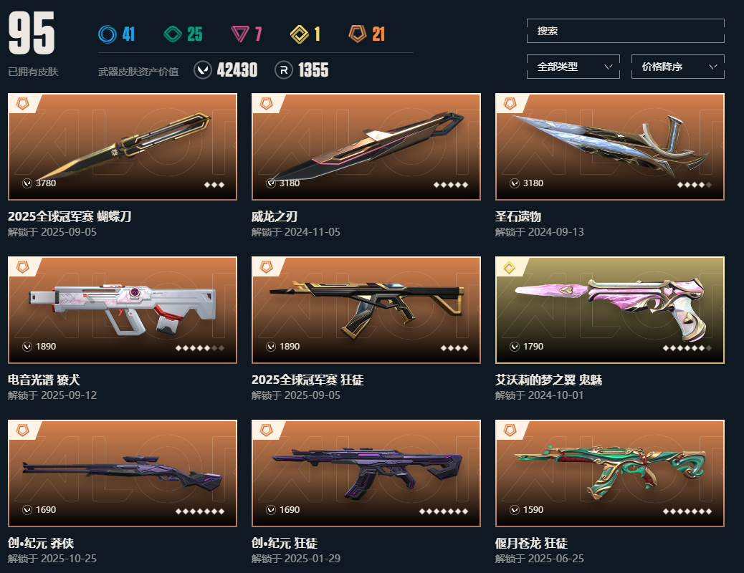Open the 2025全球冠军赛 狂徒 rifle card
This screenshot has width=744, height=573.
[x=366, y=310]
